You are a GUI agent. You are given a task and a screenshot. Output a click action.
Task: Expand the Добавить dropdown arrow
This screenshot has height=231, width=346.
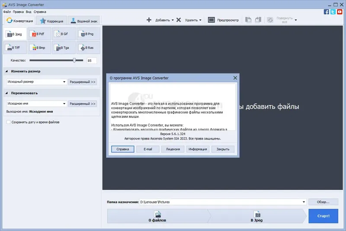(x=173, y=20)
